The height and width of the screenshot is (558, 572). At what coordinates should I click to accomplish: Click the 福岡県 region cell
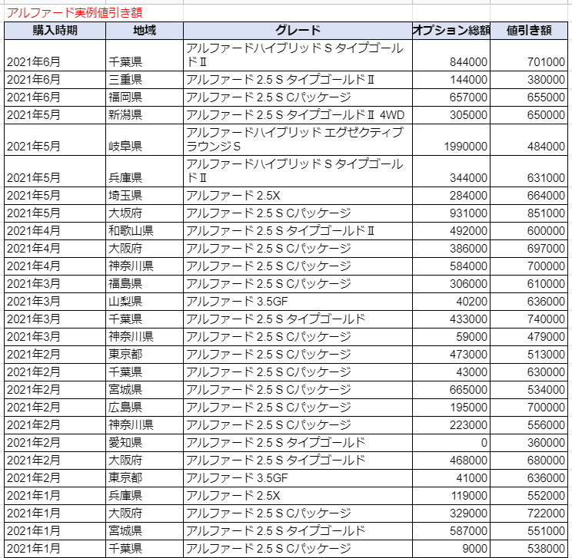(145, 97)
